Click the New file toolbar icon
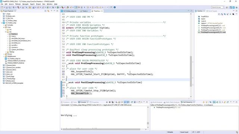239x134 pixels. (2, 7)
